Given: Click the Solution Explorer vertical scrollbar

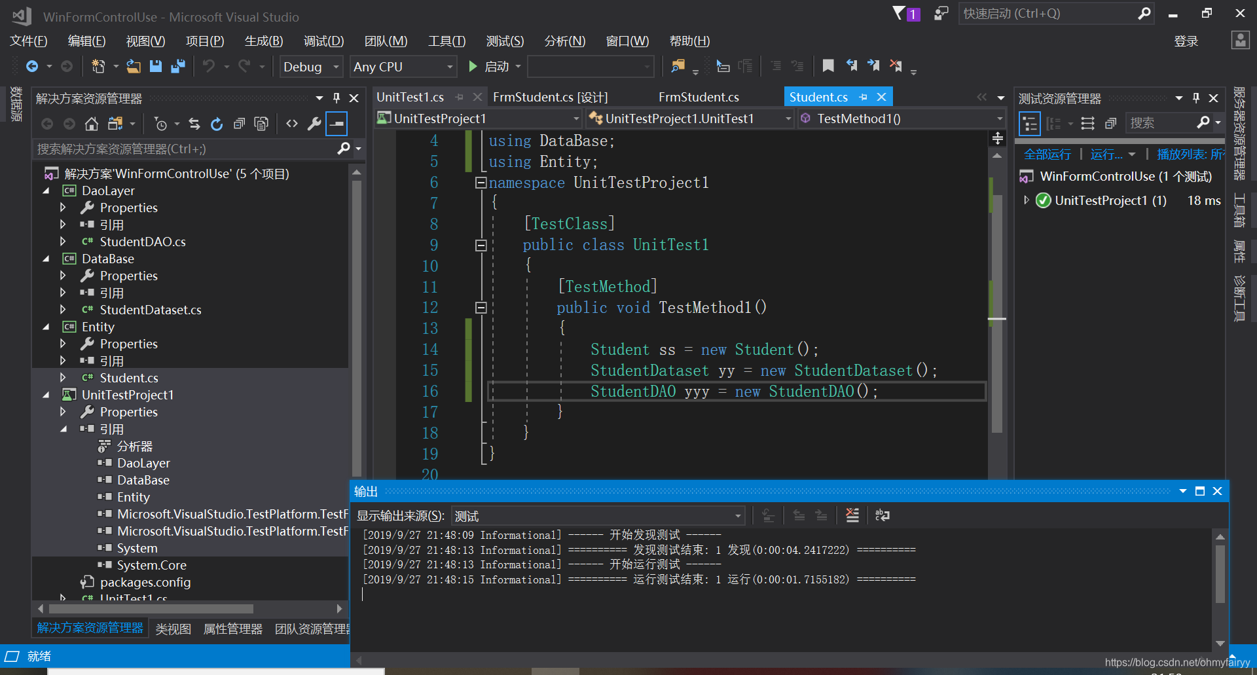Looking at the screenshot, I should (357, 327).
